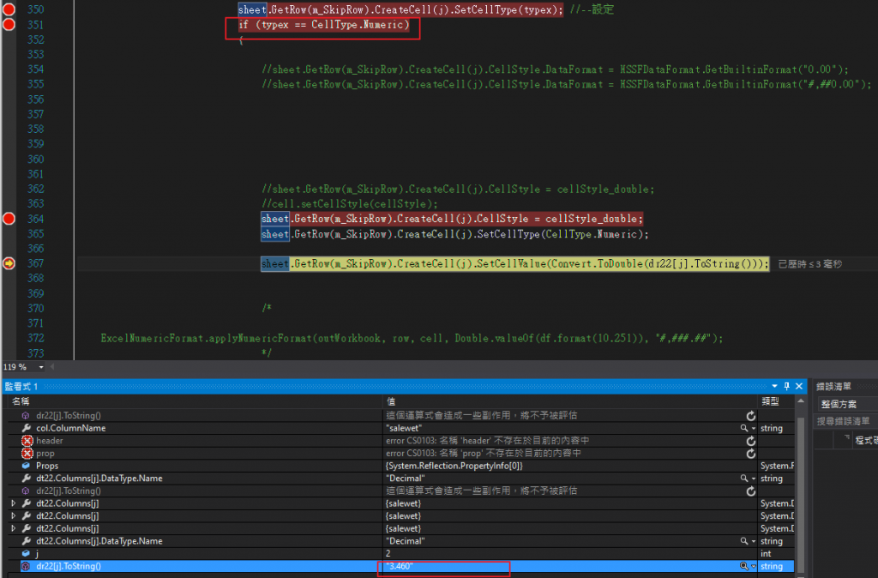Open the visualizer dropdown arrow on the selected "3.460" row
This screenshot has width=878, height=578.
[754, 566]
